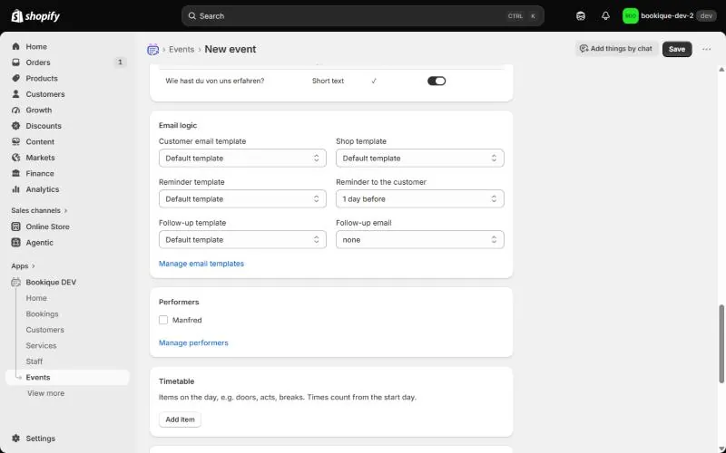Click the Content icon in sidebar

(x=16, y=142)
